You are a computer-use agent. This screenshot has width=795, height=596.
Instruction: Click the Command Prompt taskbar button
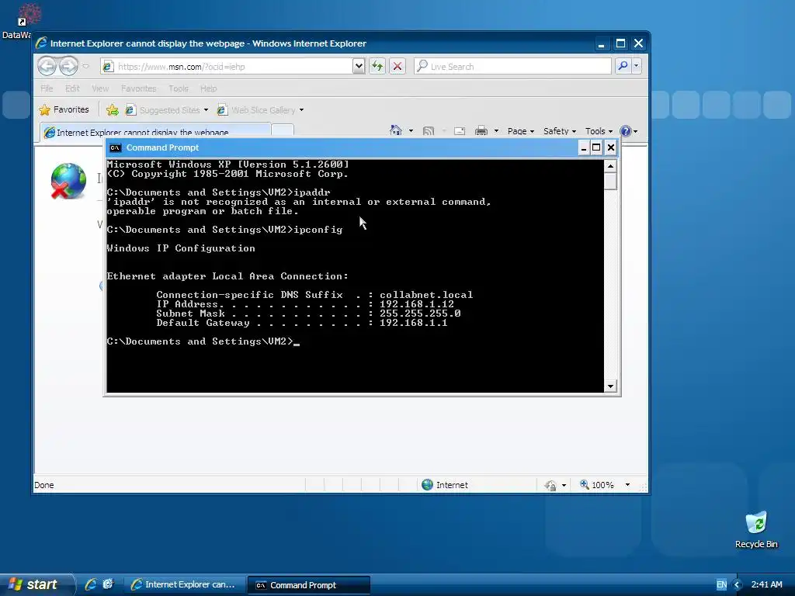308,585
